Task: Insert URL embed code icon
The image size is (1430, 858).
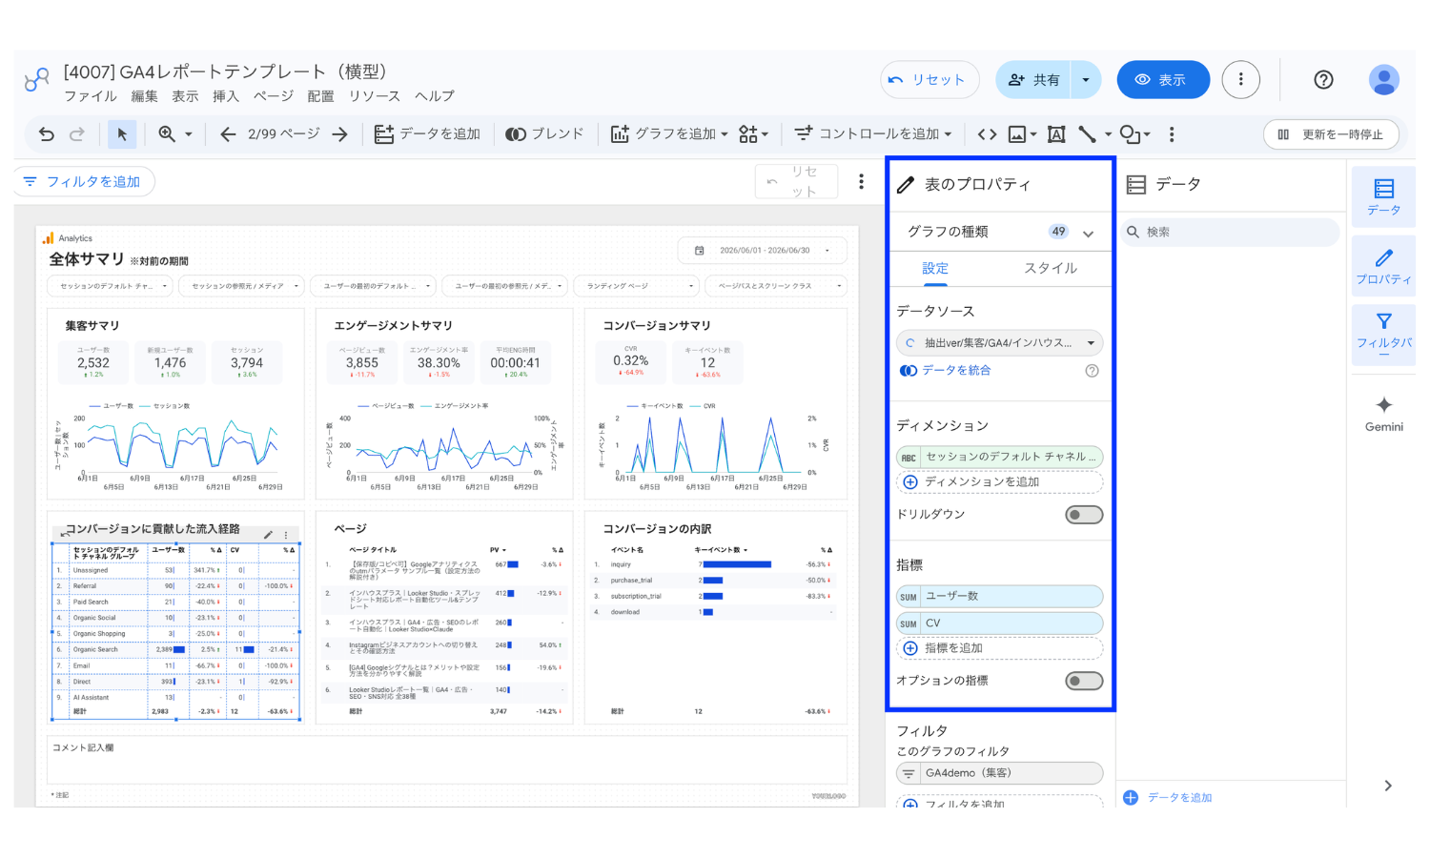Action: pyautogui.click(x=988, y=134)
